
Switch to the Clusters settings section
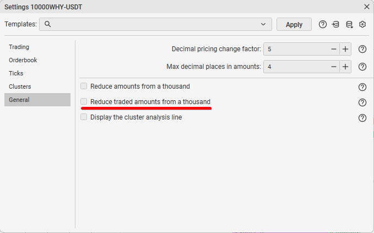[x=20, y=86]
